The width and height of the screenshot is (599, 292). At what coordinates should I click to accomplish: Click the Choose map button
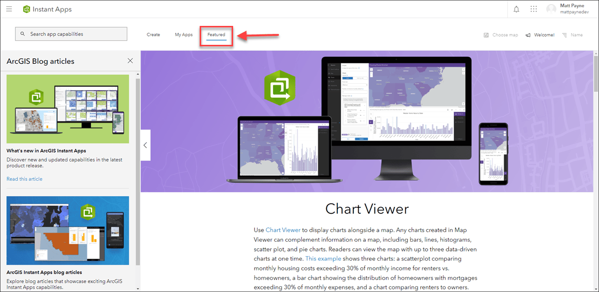point(501,35)
